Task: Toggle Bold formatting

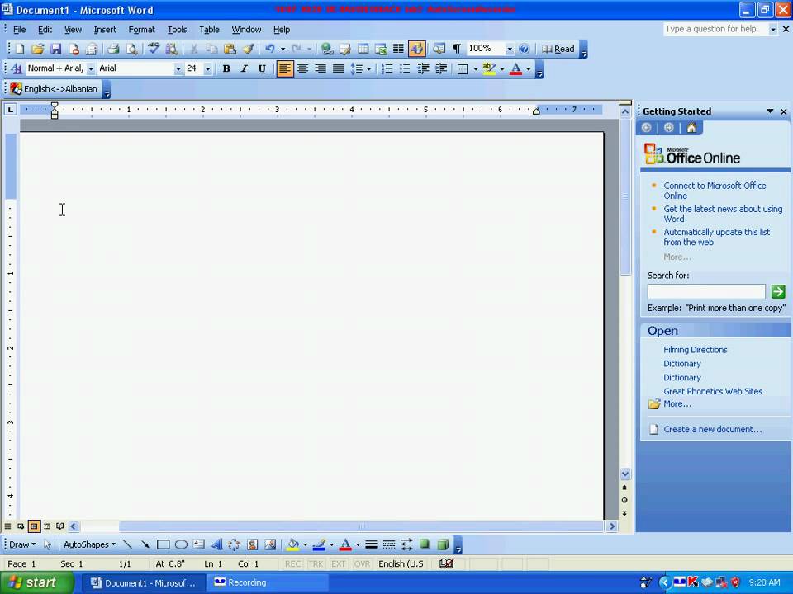Action: 226,68
